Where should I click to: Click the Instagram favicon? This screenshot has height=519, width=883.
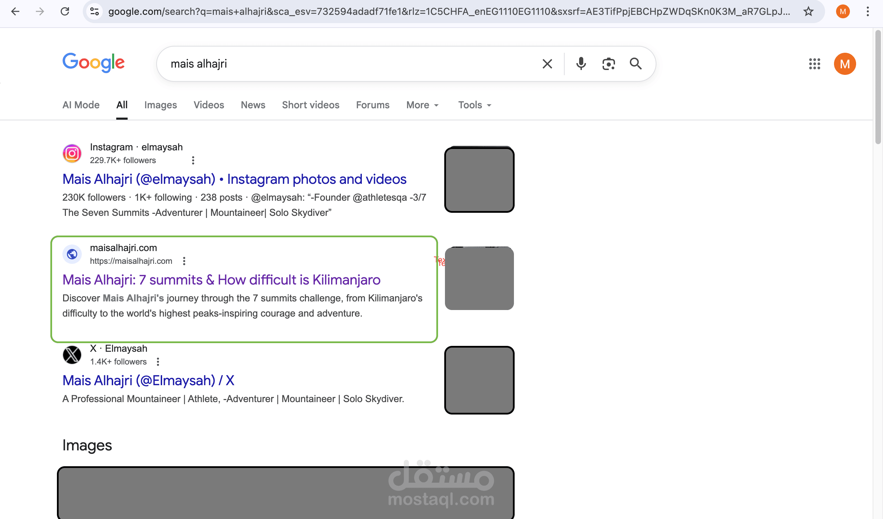(x=72, y=153)
